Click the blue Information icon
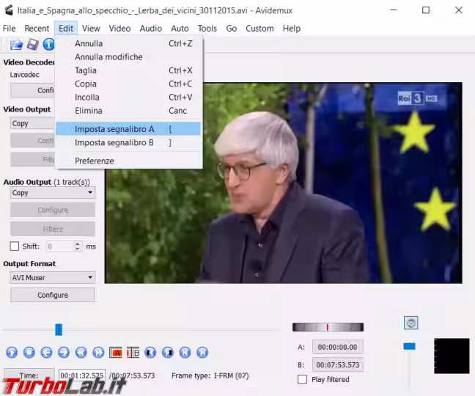 coord(48,45)
